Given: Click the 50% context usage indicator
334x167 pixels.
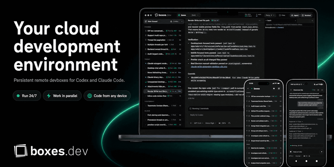Looking at the screenshot, I should 222,123.
